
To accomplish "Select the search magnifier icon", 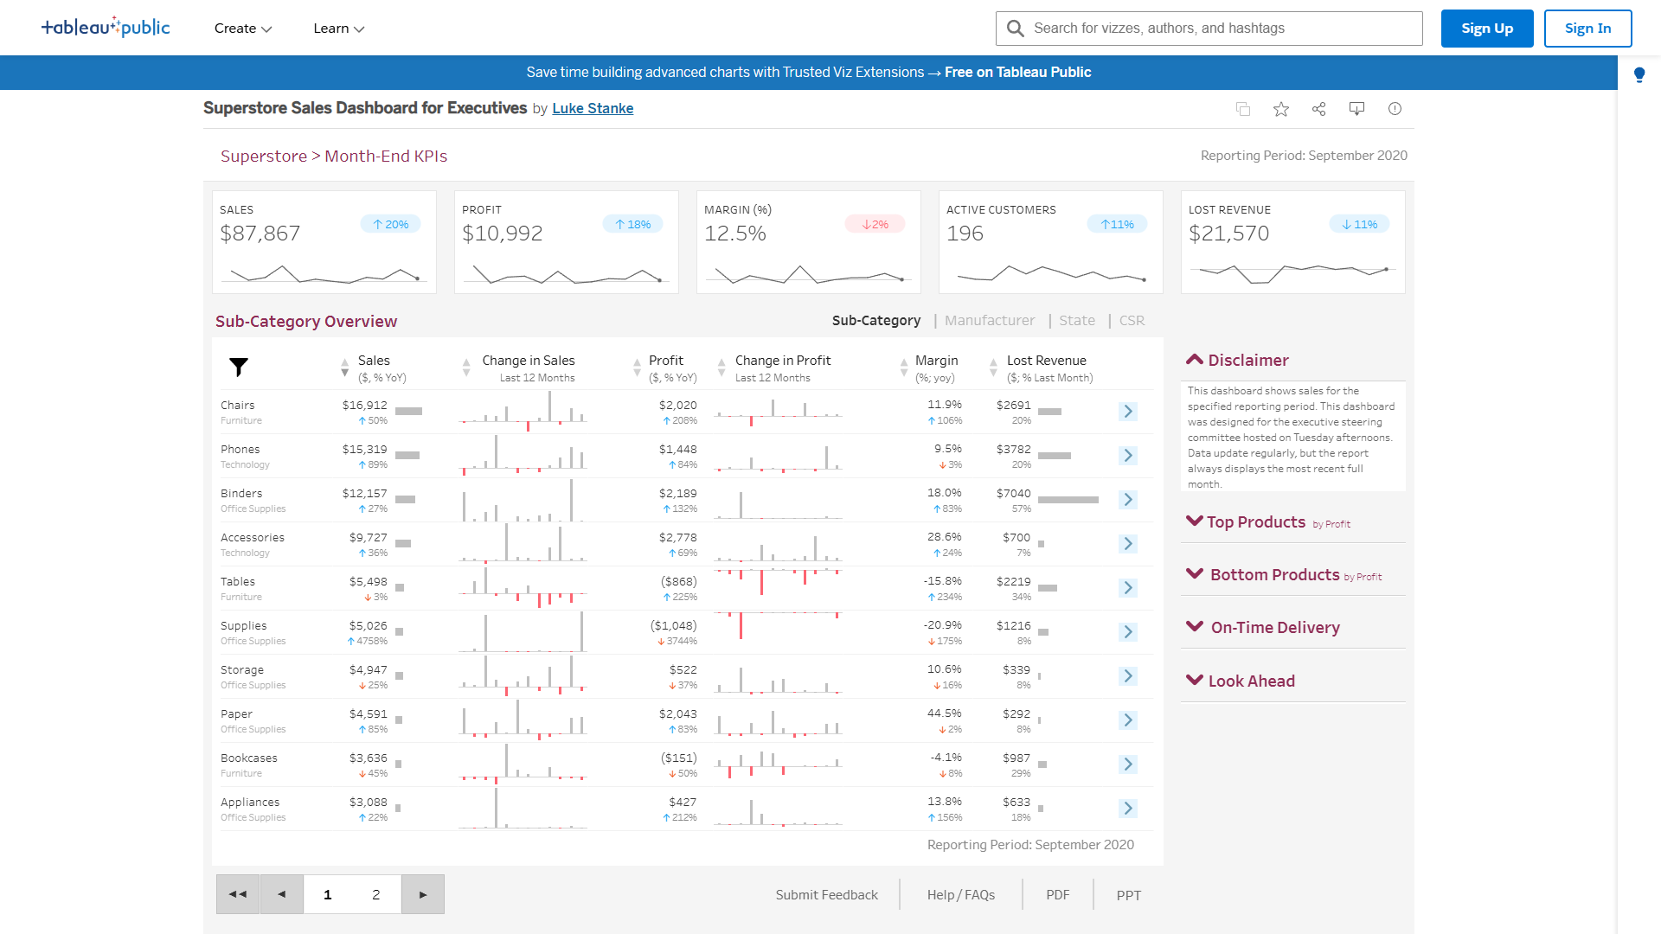I will pyautogui.click(x=1015, y=28).
